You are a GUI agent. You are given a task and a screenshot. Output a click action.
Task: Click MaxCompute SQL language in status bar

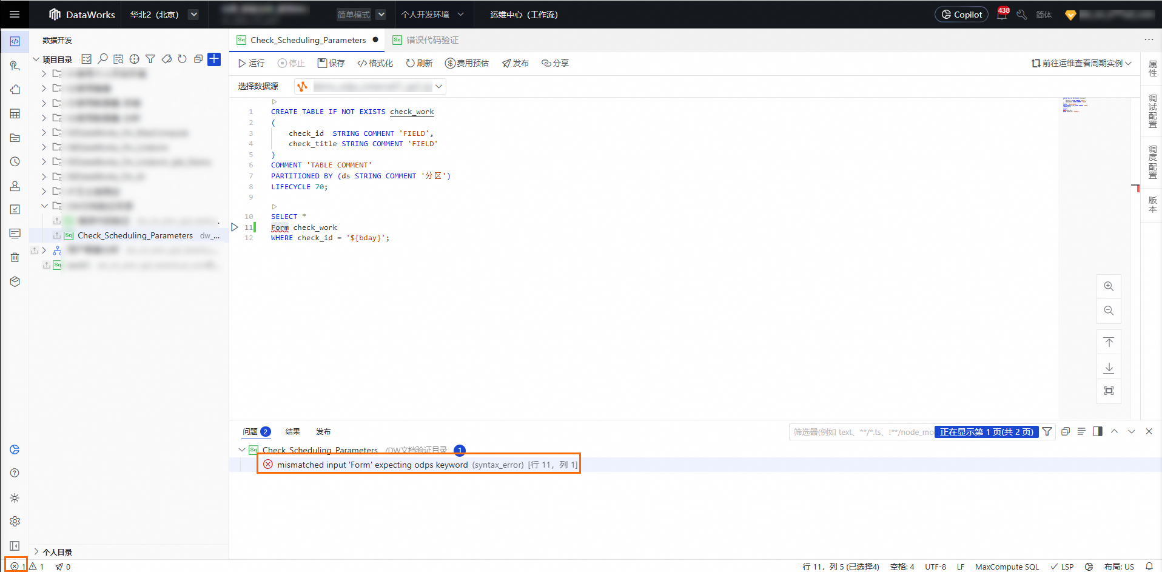pos(1007,567)
